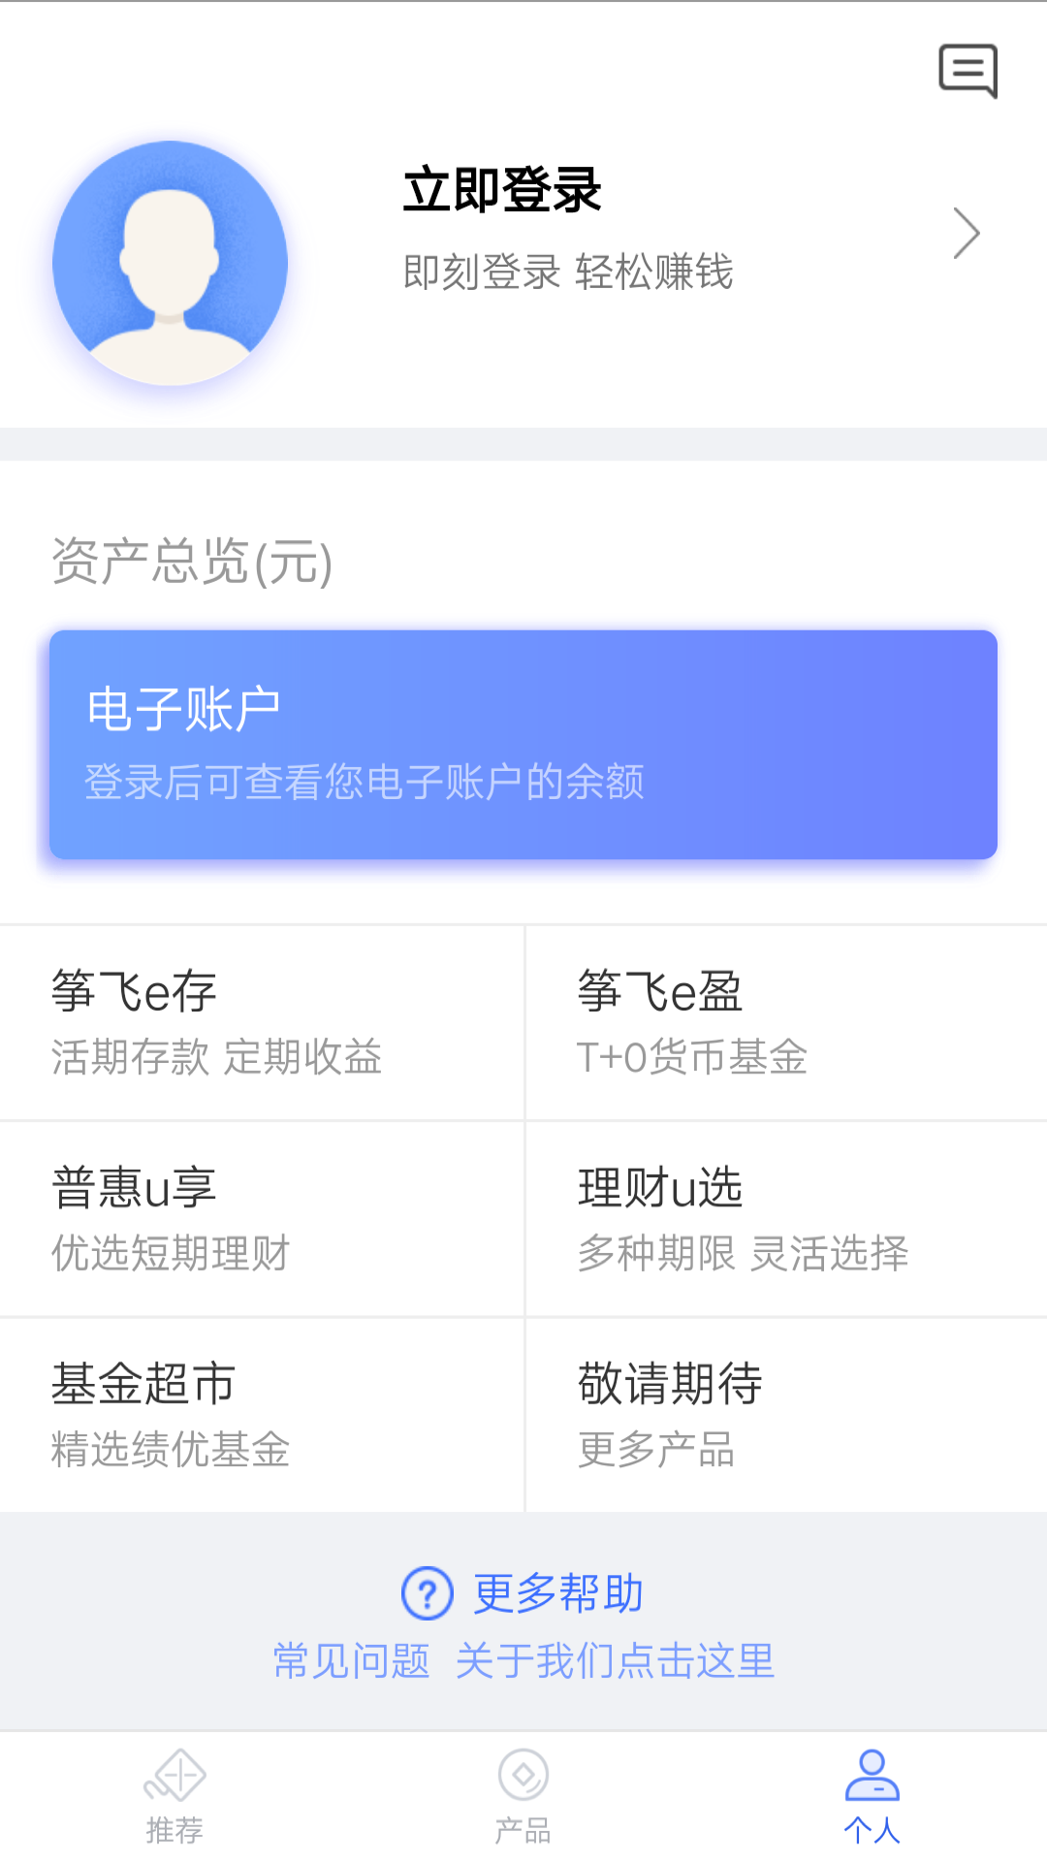Open 筝飞e存 deposit product
Screen dimensions: 1047x1862
pos(262,1023)
